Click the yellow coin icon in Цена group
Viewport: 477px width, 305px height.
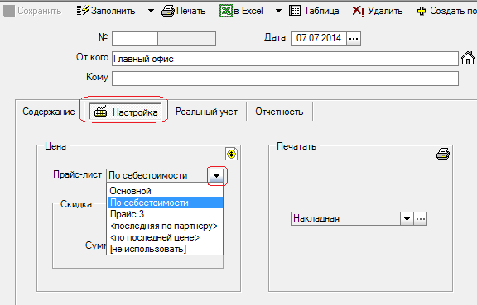point(232,154)
